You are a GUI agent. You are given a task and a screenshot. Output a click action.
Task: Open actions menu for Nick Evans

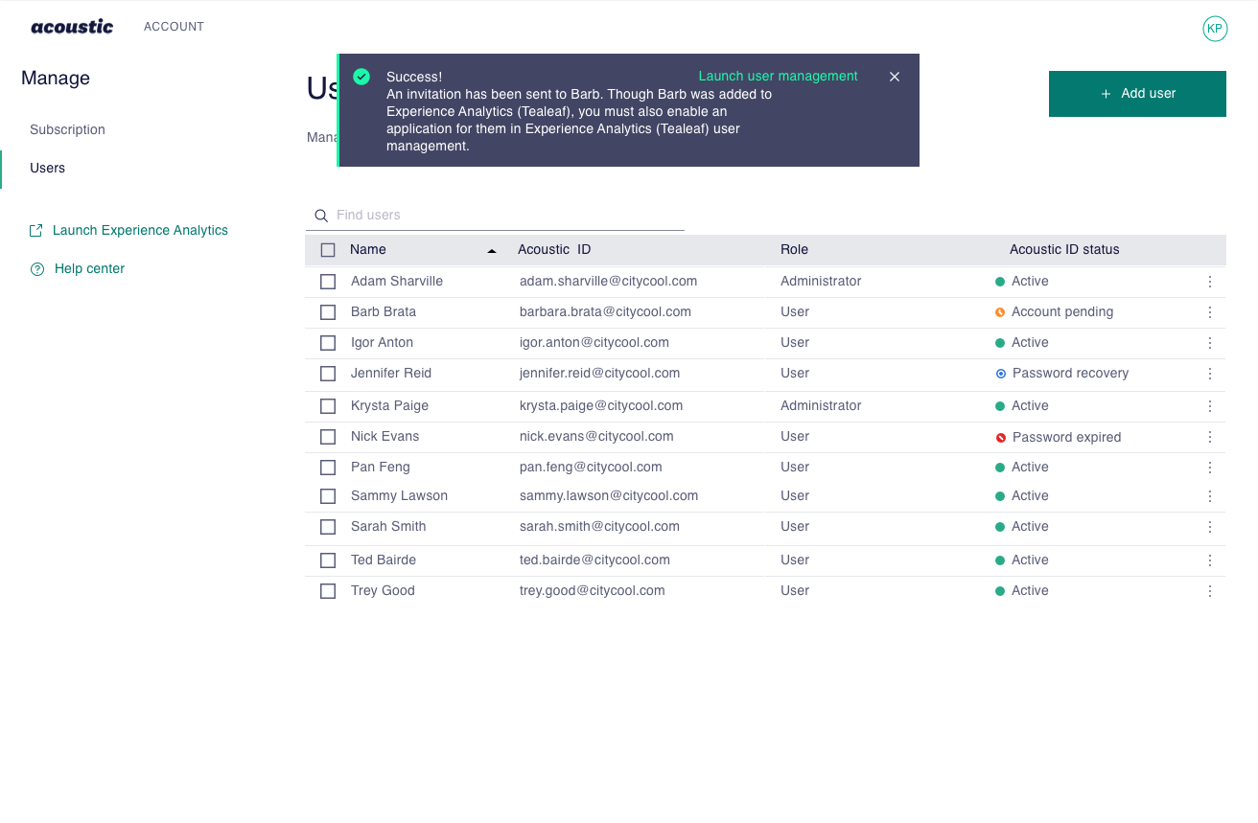(x=1210, y=437)
